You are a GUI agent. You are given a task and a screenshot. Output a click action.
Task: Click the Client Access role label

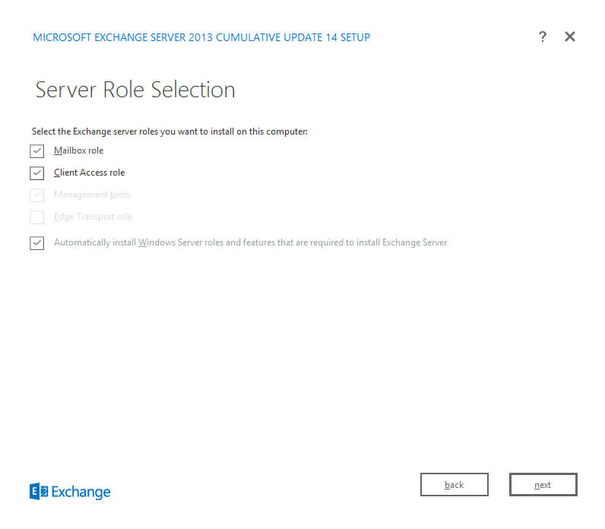pos(90,173)
